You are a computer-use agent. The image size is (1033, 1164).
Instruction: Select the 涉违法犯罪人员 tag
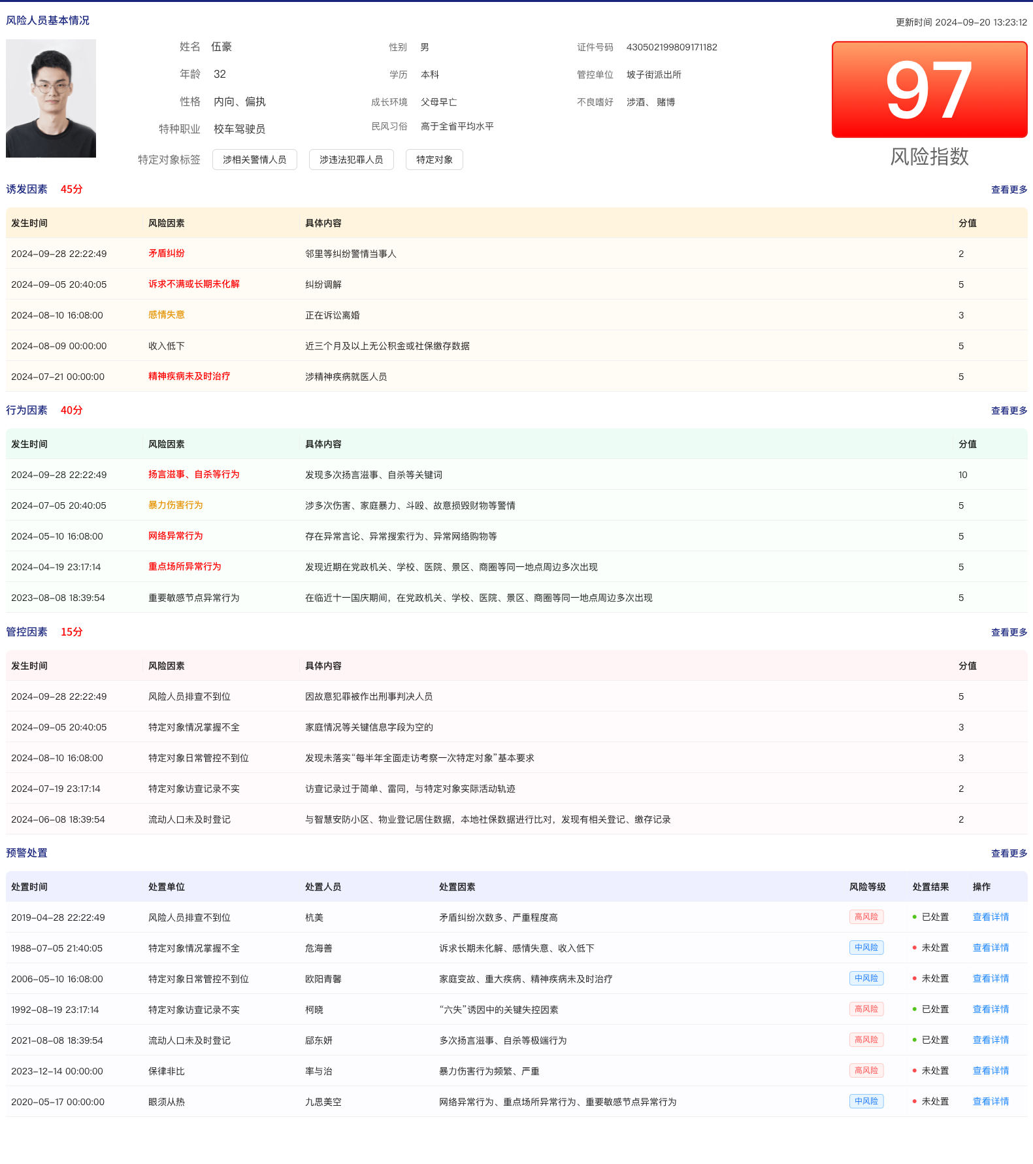pyautogui.click(x=351, y=160)
